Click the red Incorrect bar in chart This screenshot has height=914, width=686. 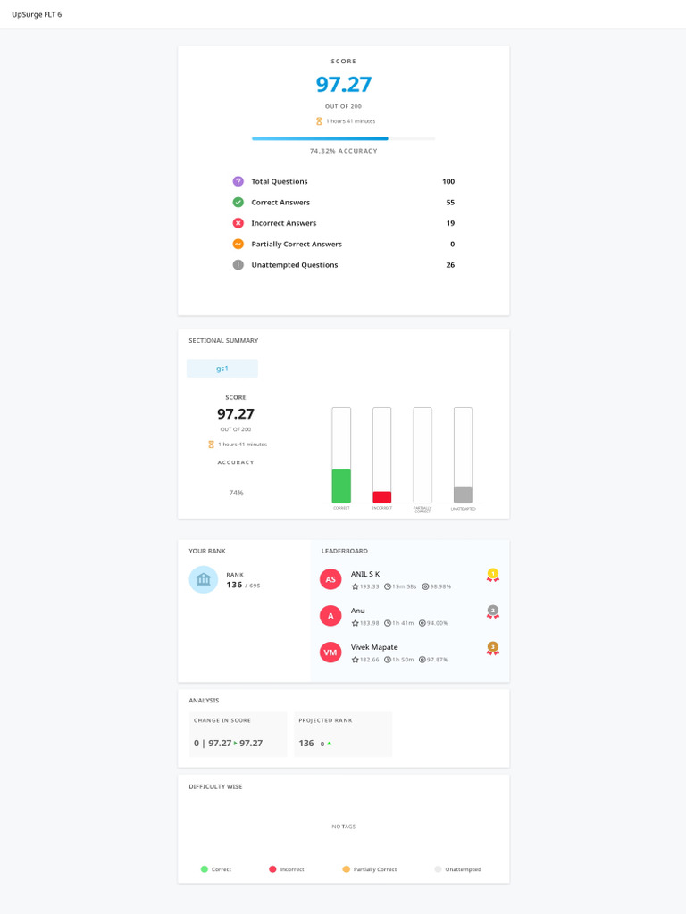[x=382, y=497]
